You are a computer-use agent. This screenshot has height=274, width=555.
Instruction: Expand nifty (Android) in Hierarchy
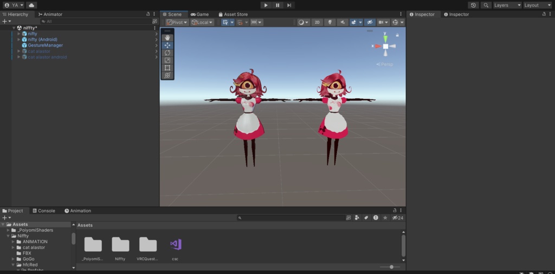(19, 39)
